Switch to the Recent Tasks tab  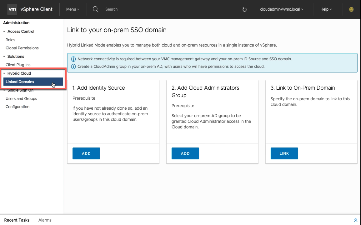click(x=17, y=220)
